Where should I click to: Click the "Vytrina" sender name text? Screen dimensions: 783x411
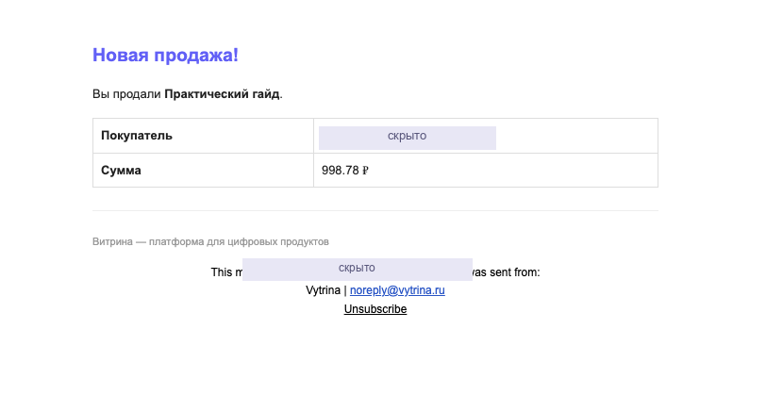click(323, 290)
